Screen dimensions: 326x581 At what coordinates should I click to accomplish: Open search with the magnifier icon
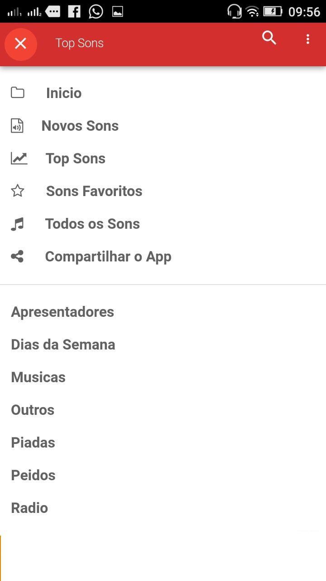(269, 38)
